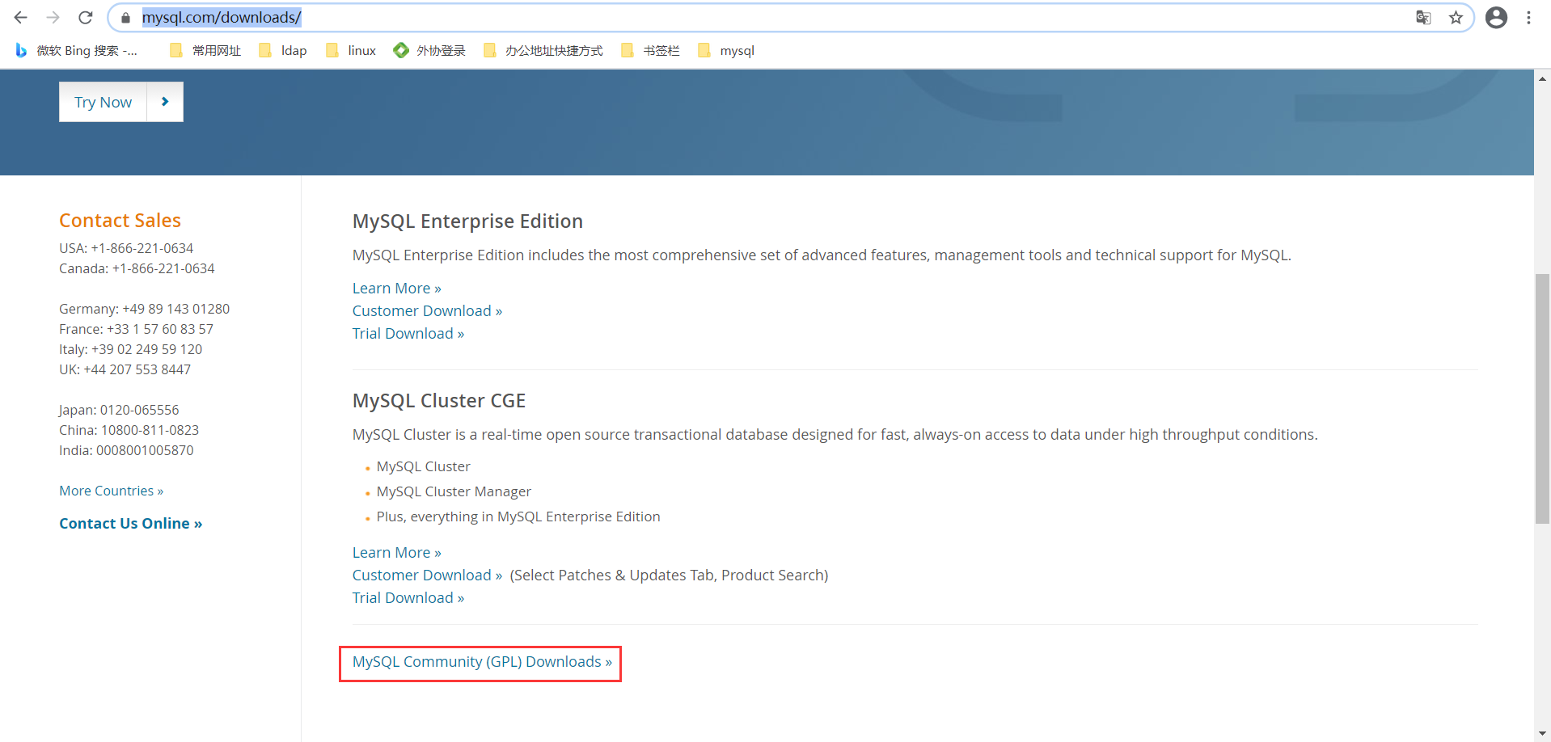Open the user profile avatar
The width and height of the screenshot is (1551, 742).
point(1497,17)
